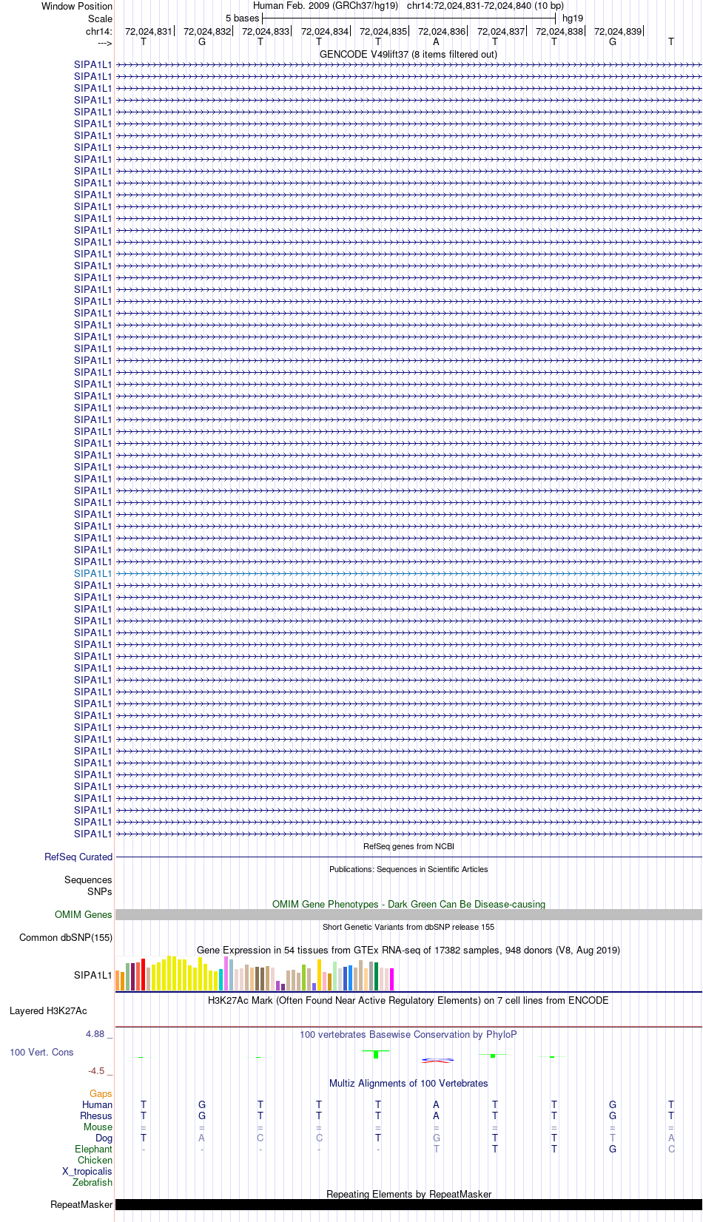Image resolution: width=703 pixels, height=1222 pixels.
Task: Click the gray OMIM Genes track bar
Action: point(408,915)
